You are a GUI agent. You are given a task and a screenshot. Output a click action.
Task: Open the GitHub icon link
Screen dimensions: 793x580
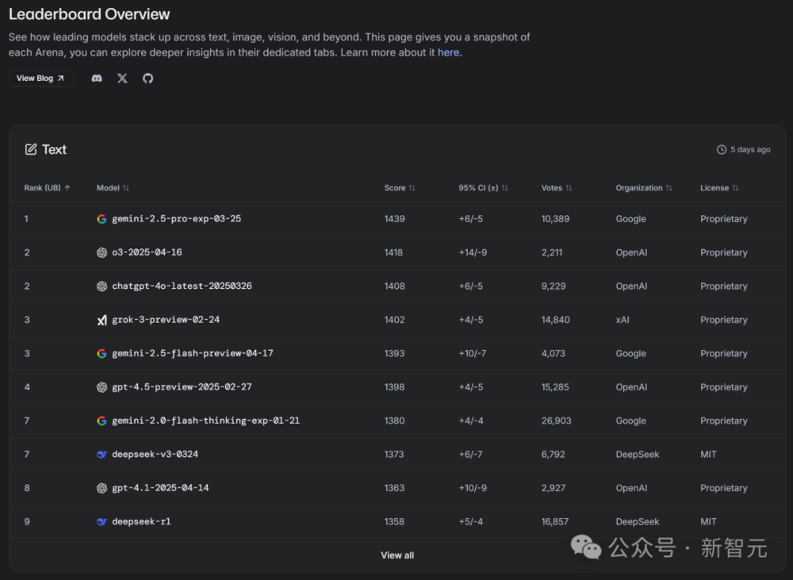[x=147, y=79]
